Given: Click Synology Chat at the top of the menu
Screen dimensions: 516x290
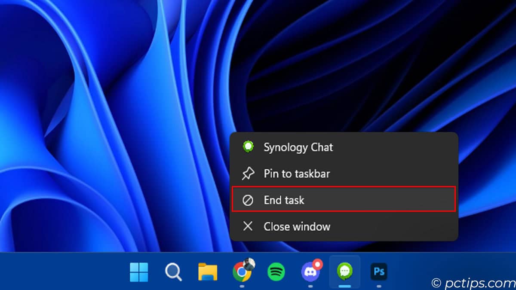Looking at the screenshot, I should [x=298, y=147].
